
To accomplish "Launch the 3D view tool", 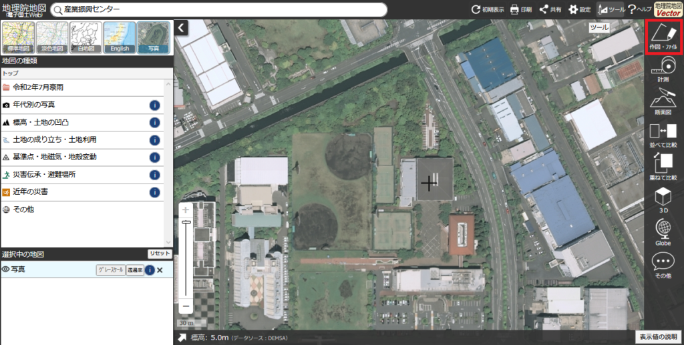I will tap(663, 200).
